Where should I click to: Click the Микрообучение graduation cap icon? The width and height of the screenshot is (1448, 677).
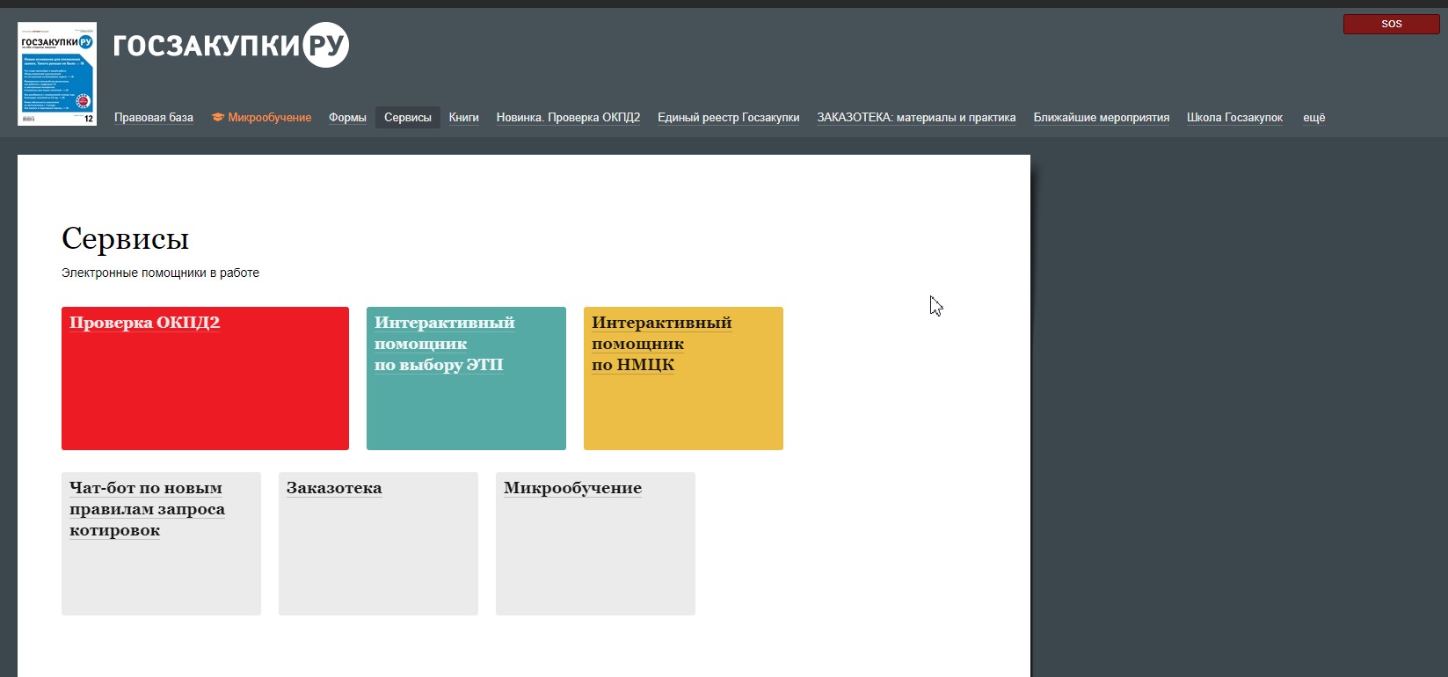point(217,118)
